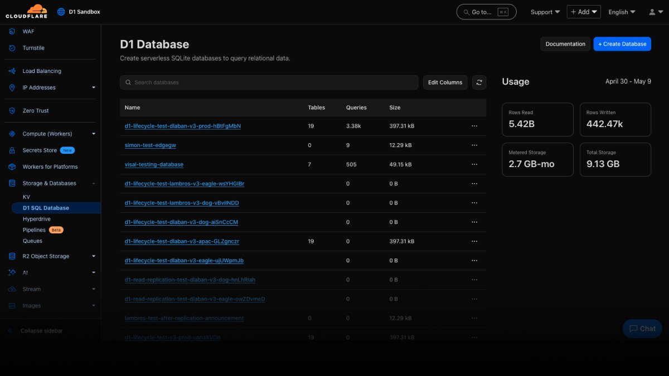Click the Compute (Workers) icon

point(12,134)
